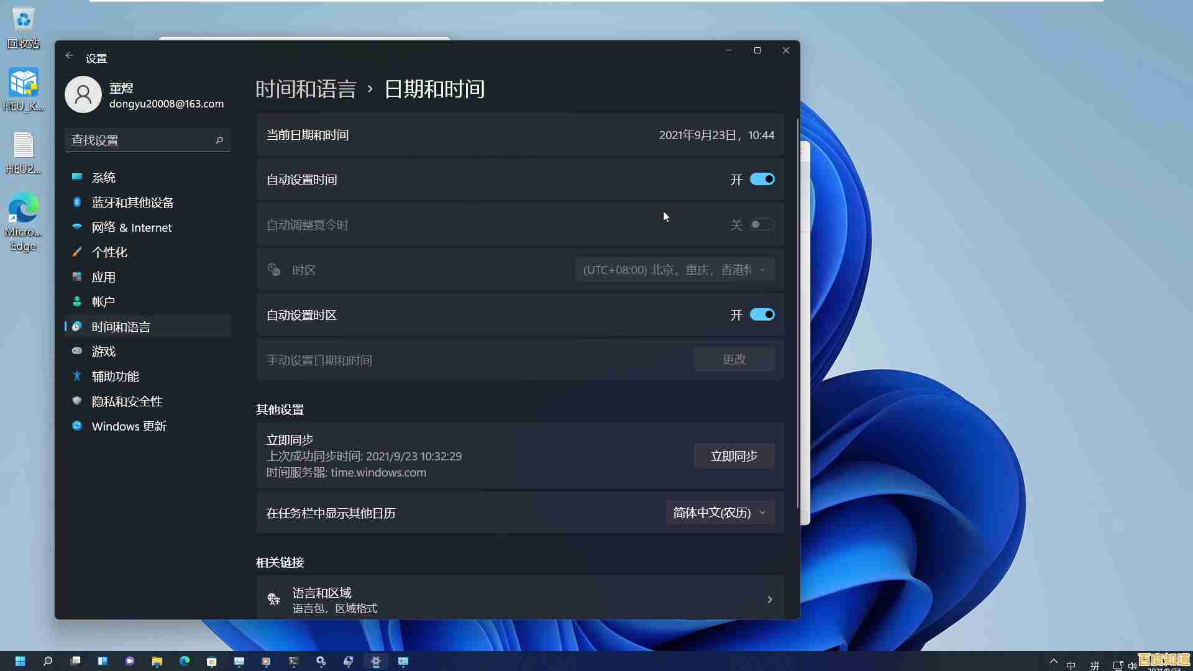Turn off 自动设置时区 toggle
The height and width of the screenshot is (671, 1193).
click(762, 314)
